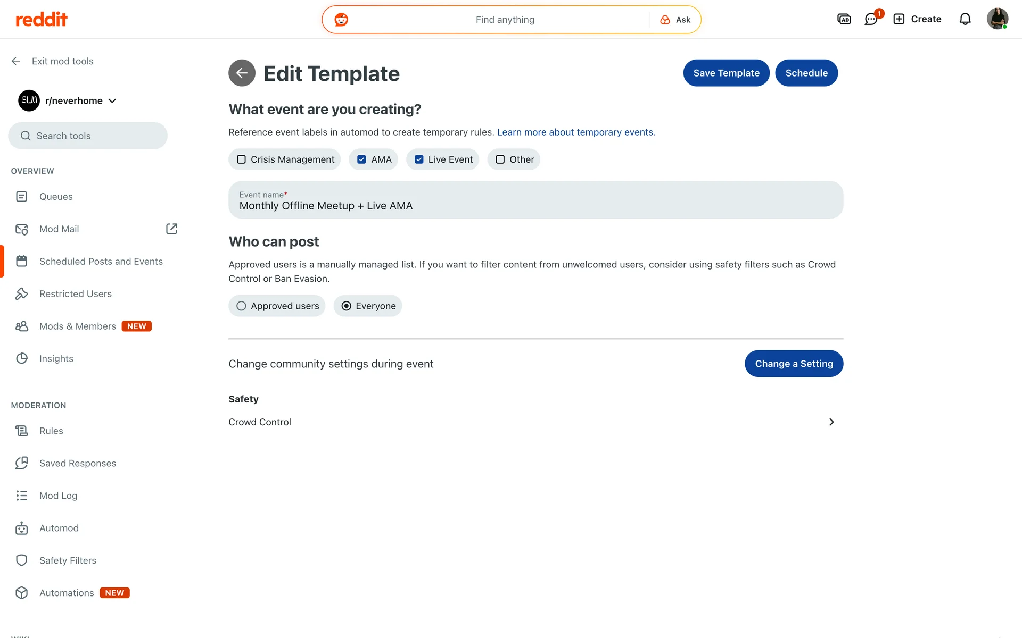
Task: Open the notifications bell
Action: click(965, 20)
